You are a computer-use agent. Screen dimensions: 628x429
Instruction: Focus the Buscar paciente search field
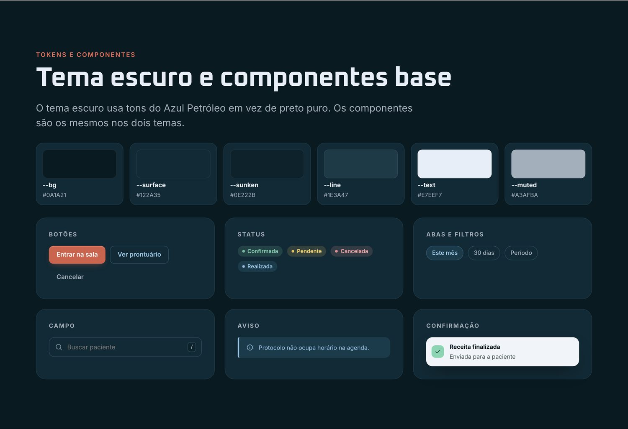pyautogui.click(x=125, y=347)
